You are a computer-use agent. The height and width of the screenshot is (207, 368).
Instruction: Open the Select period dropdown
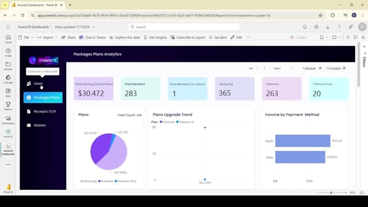[x=283, y=69]
